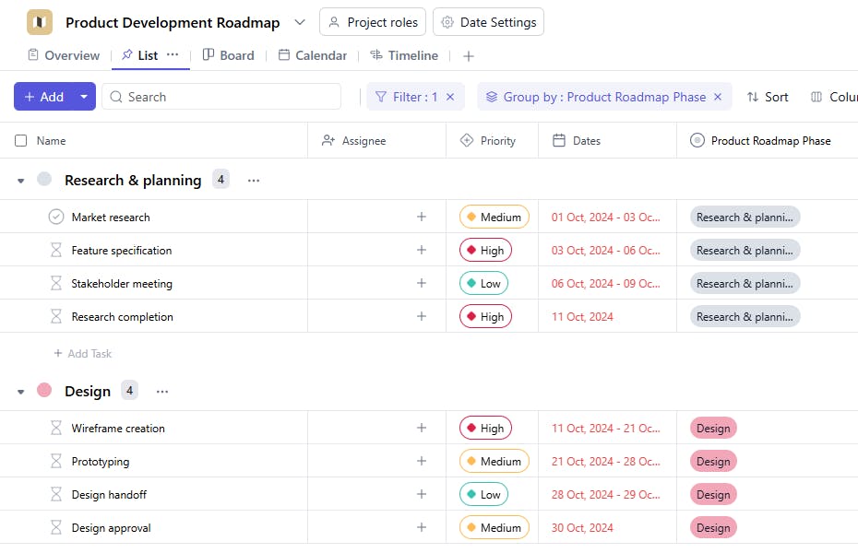Open more options for the Design group
858x553 pixels.
[x=162, y=392]
